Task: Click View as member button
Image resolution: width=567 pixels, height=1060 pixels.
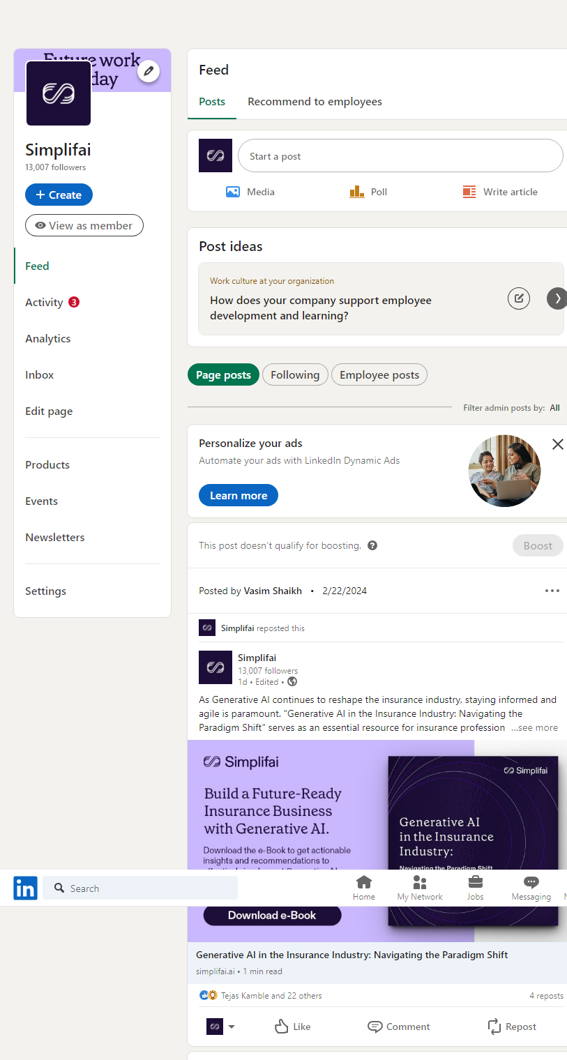Action: 84,225
